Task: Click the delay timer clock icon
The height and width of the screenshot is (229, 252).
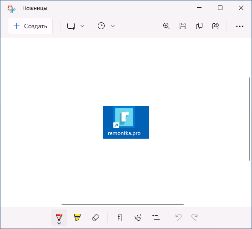Action: click(x=101, y=26)
